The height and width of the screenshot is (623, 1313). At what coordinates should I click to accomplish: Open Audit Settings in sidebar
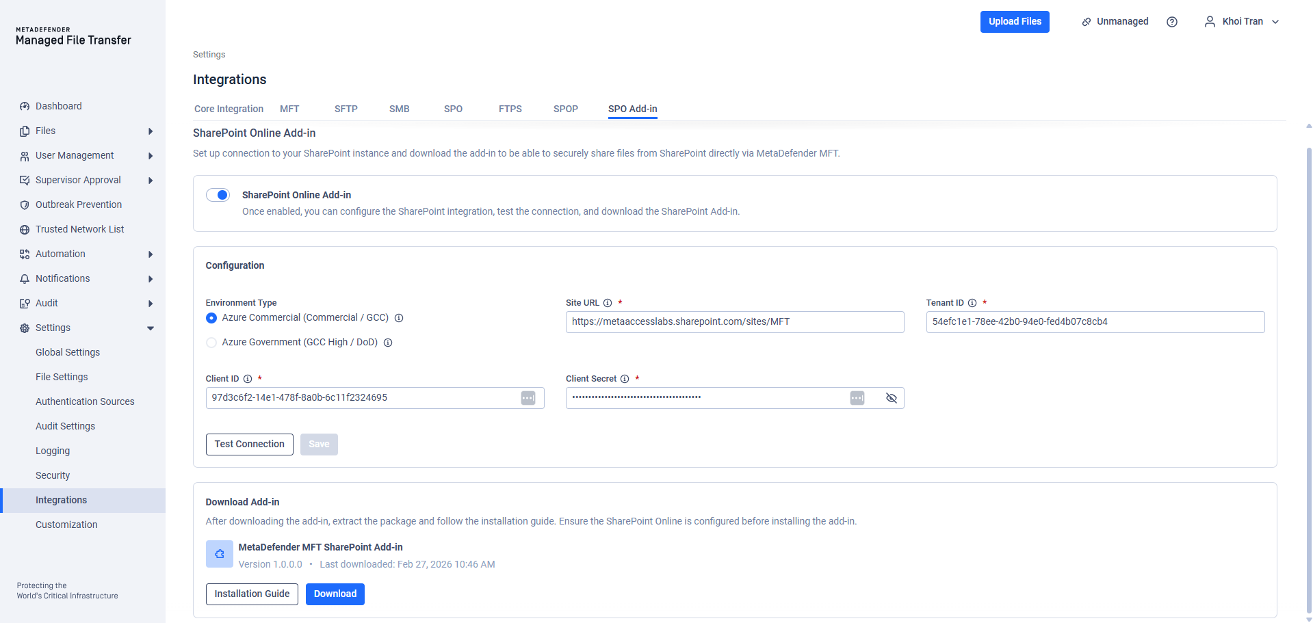click(65, 427)
